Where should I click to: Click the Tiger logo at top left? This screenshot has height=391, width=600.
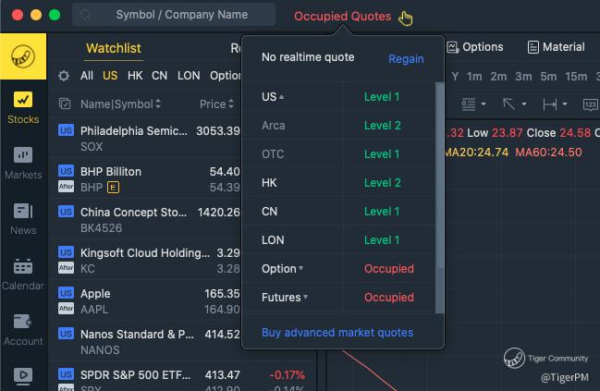23,57
